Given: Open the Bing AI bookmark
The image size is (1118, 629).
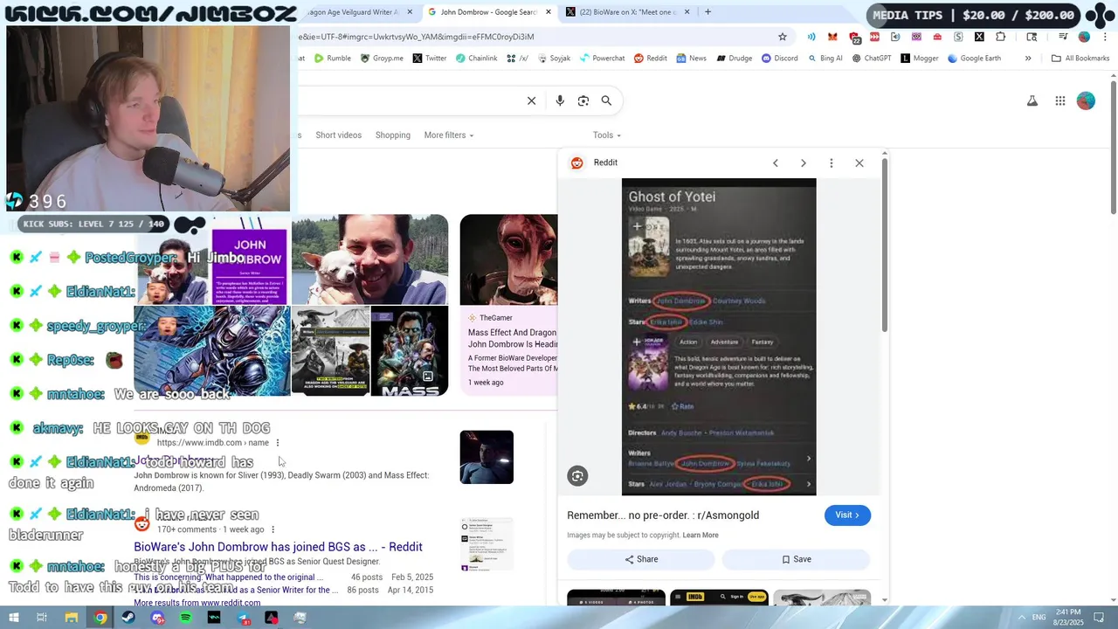Looking at the screenshot, I should click(825, 59).
